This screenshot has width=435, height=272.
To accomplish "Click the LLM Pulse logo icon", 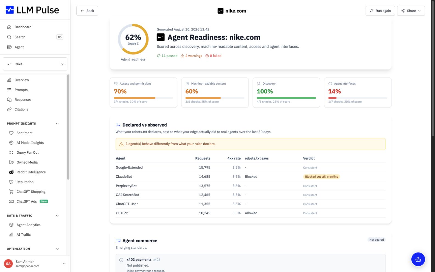I will tap(10, 10).
